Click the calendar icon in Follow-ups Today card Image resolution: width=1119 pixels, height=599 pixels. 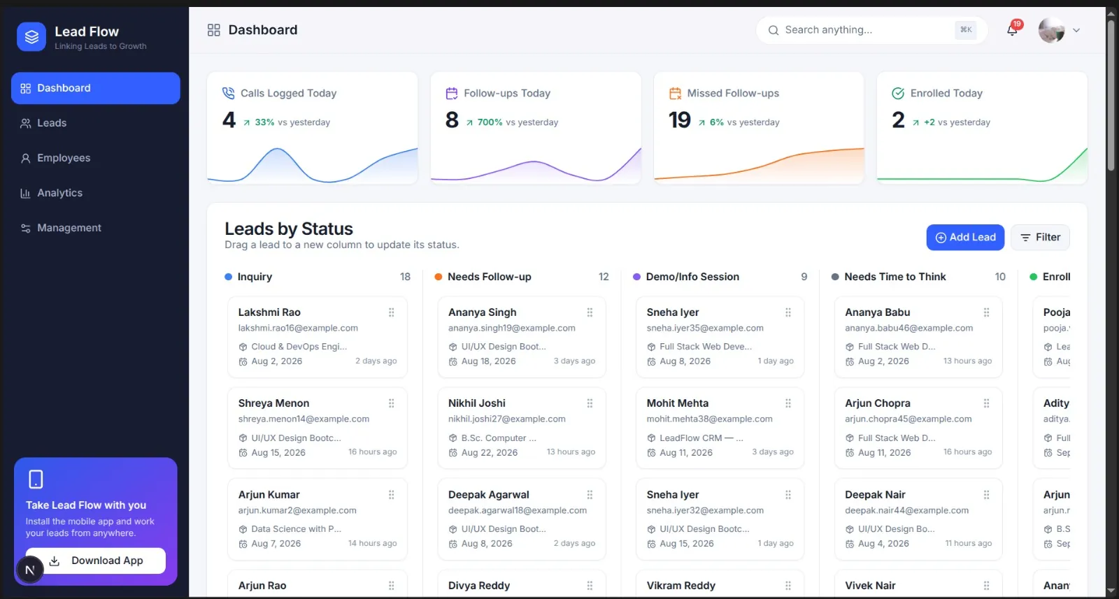pos(452,93)
